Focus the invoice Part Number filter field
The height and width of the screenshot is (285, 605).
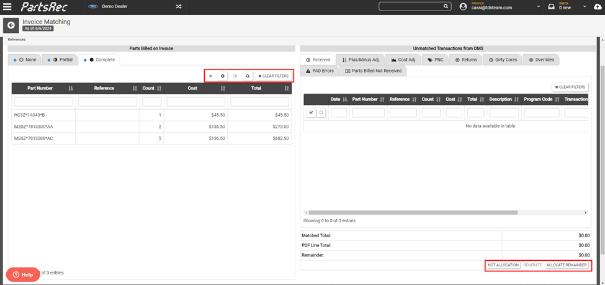tap(43, 102)
